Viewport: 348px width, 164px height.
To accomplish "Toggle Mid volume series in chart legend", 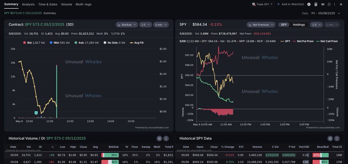I will [x=59, y=43].
